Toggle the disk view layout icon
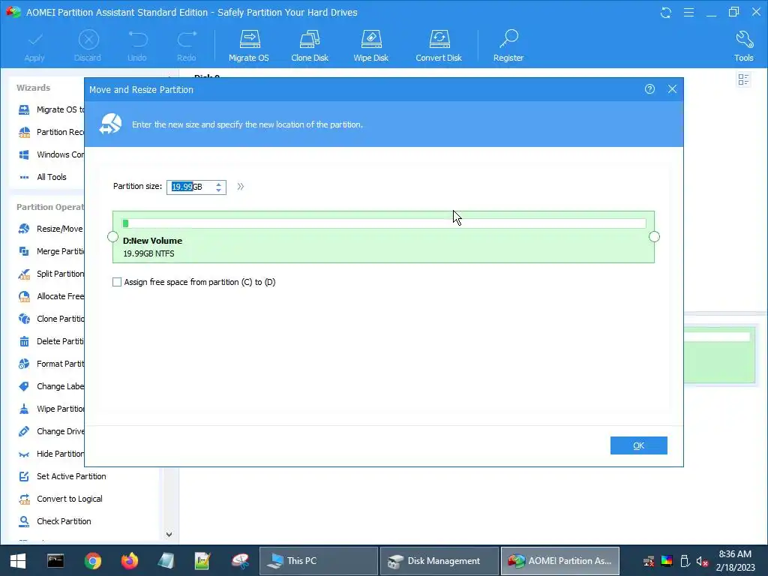This screenshot has height=576, width=768. [743, 79]
